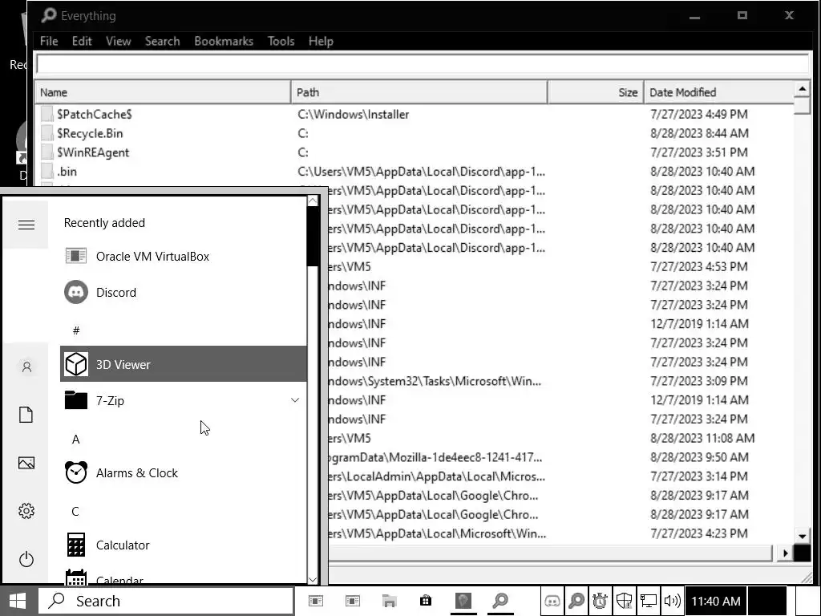Click the # letter group header

[76, 330]
